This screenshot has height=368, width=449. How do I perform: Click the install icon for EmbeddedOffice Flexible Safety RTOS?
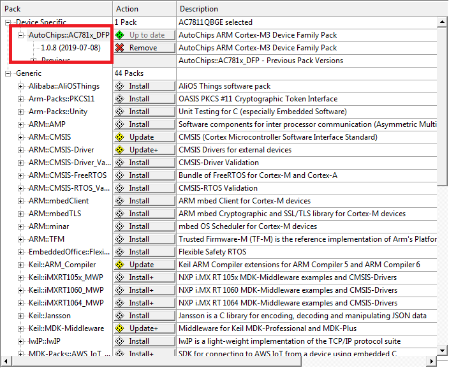[x=119, y=252]
